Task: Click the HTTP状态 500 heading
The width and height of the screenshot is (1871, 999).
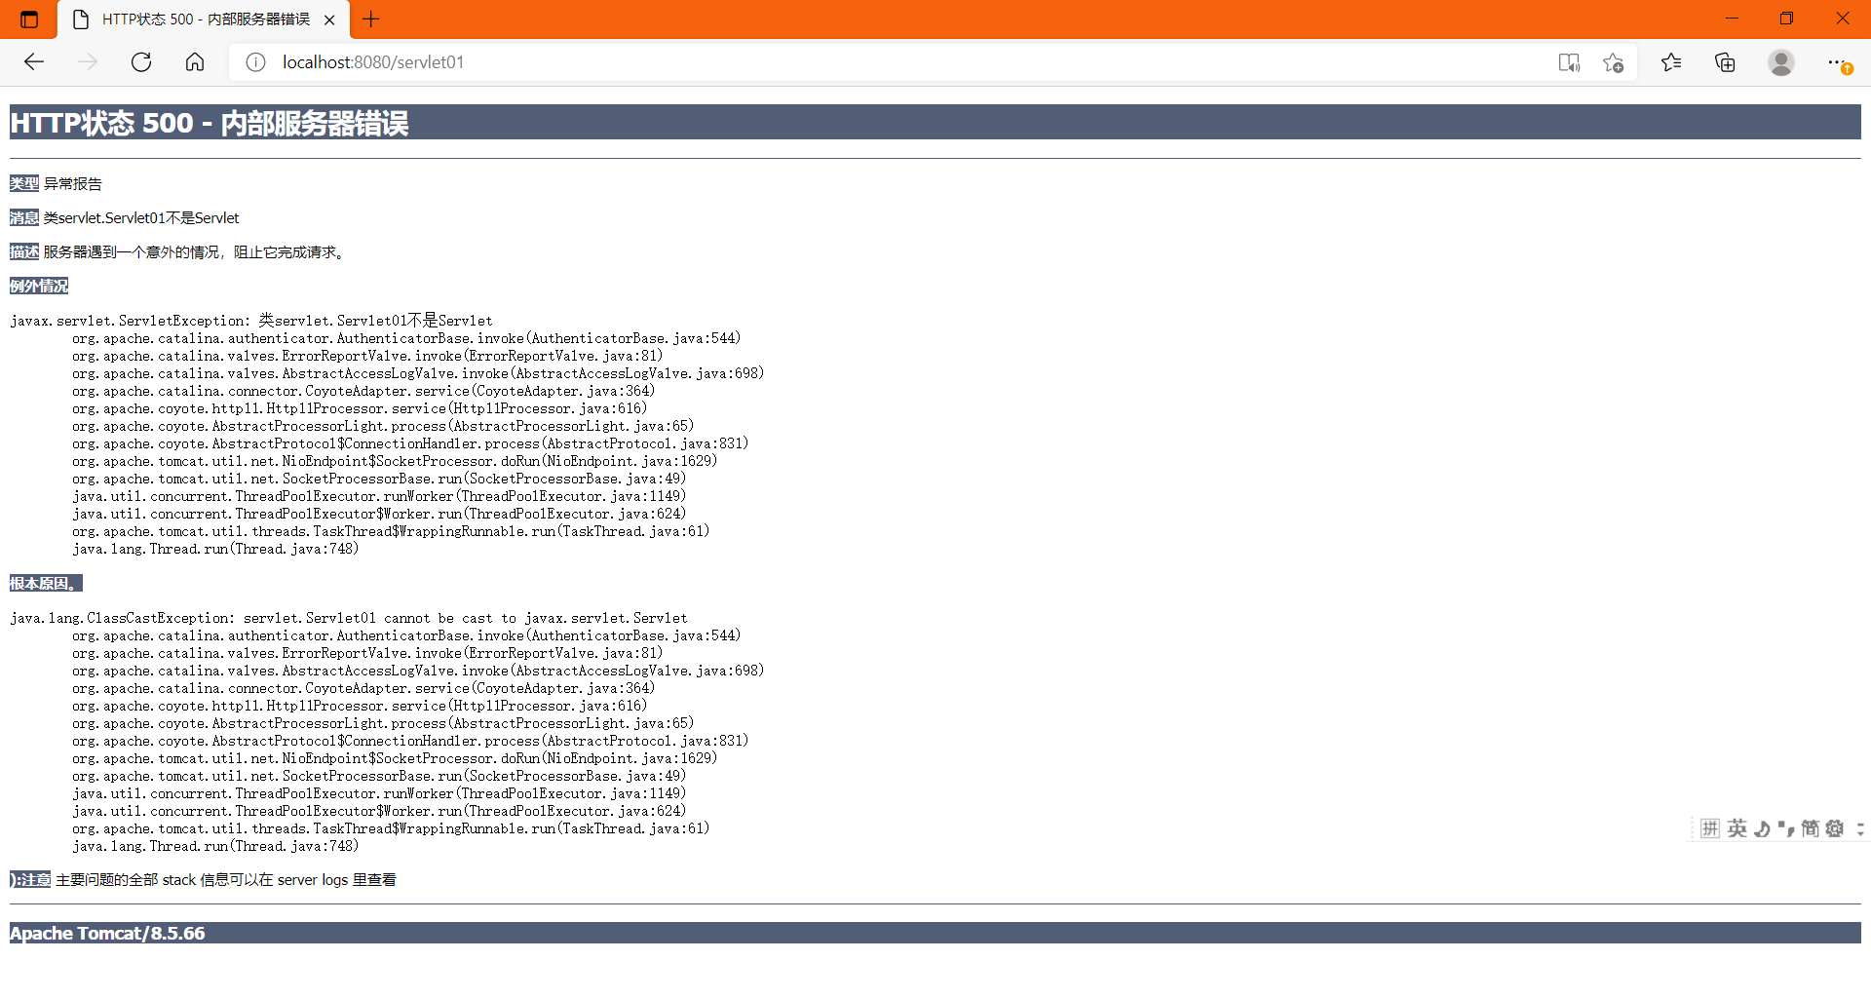Action: tap(209, 123)
